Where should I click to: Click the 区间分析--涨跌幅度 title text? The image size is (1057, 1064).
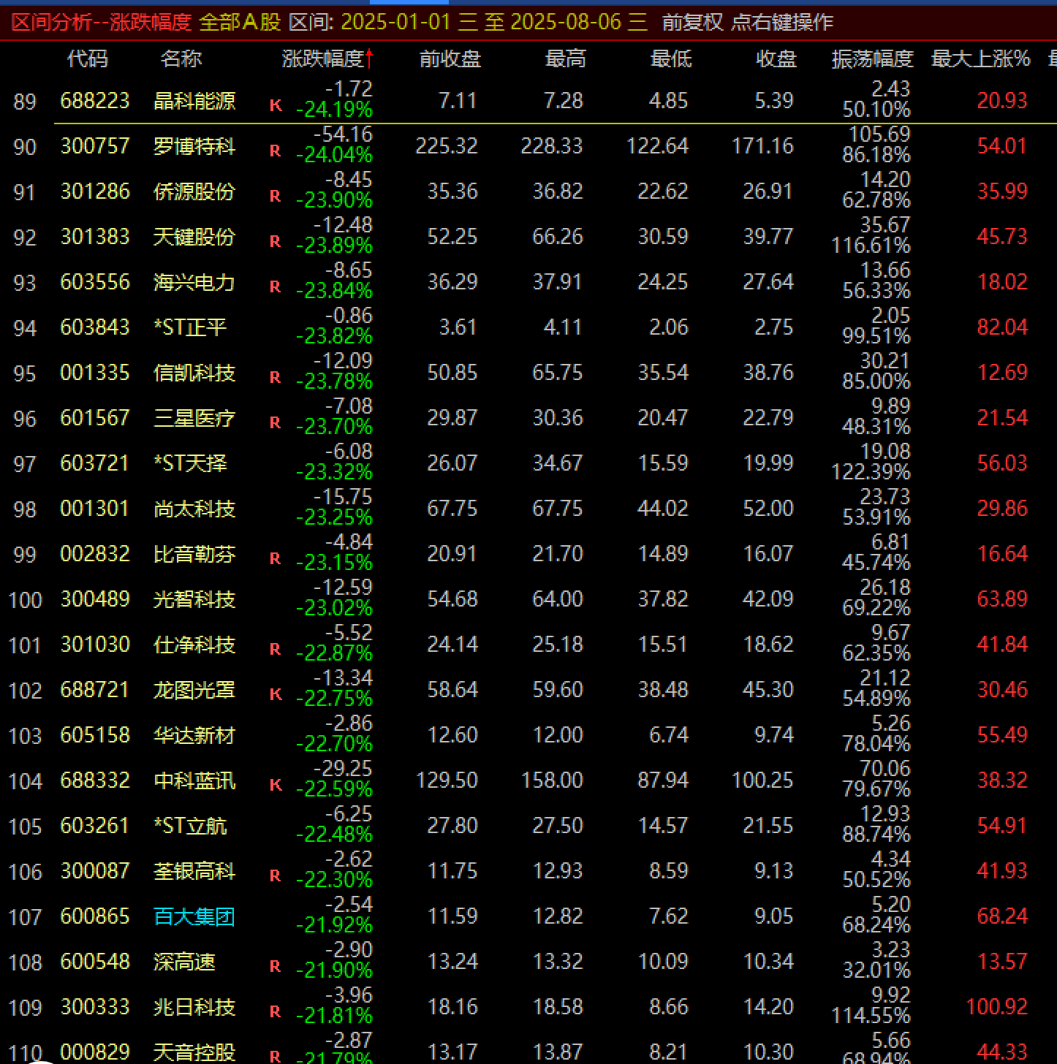[102, 22]
